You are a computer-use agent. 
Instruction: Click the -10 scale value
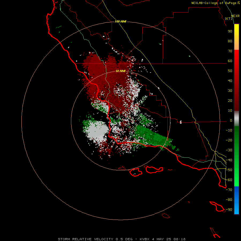tap(229, 130)
